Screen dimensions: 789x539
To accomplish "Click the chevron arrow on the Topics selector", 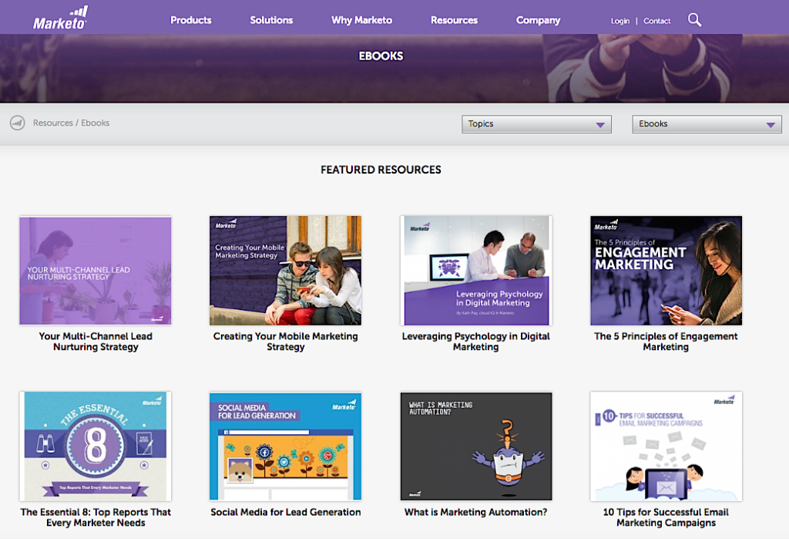I will 600,123.
